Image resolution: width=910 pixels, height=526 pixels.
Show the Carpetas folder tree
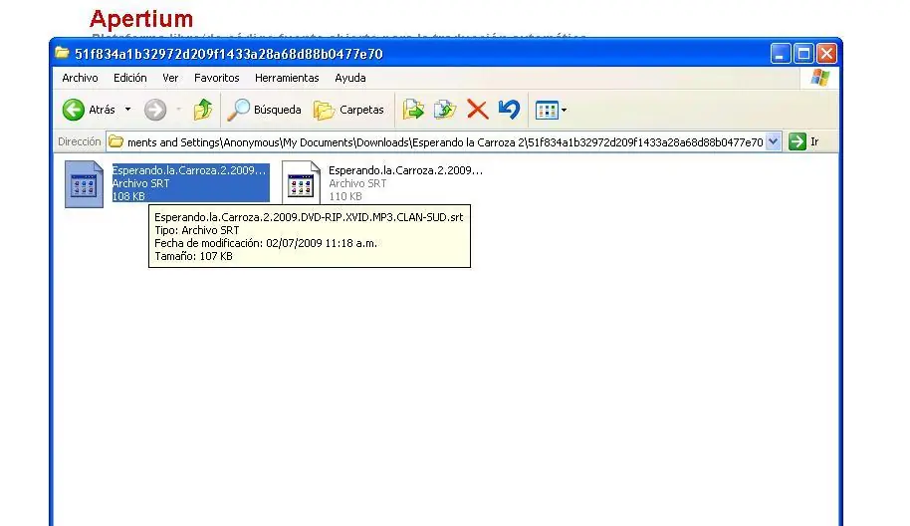click(x=348, y=110)
